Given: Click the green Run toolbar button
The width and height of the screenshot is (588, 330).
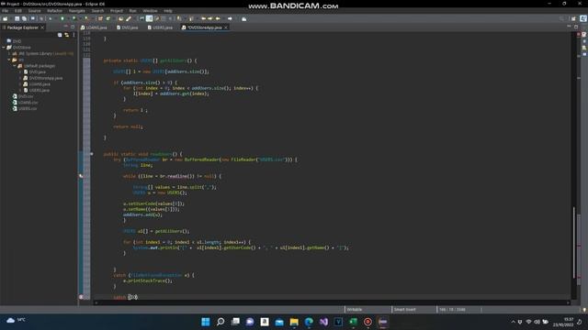Looking at the screenshot, I should pyautogui.click(x=62, y=18).
